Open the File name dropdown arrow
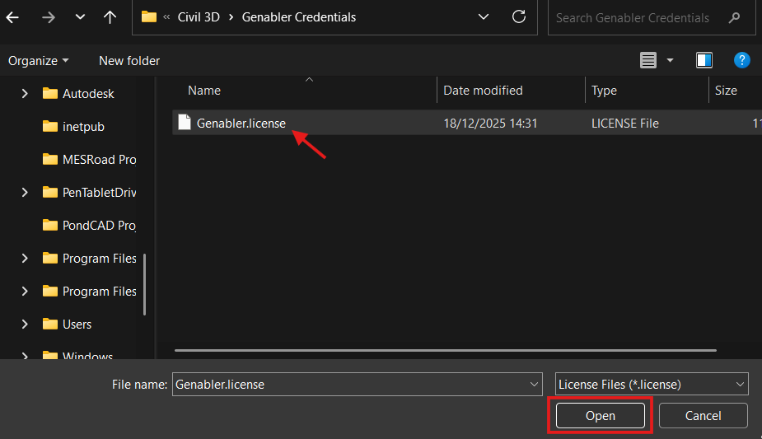Image resolution: width=762 pixels, height=439 pixels. [x=534, y=384]
